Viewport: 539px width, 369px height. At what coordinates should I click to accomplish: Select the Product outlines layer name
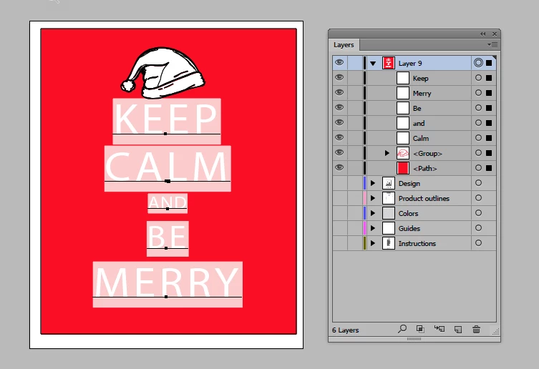pyautogui.click(x=424, y=199)
